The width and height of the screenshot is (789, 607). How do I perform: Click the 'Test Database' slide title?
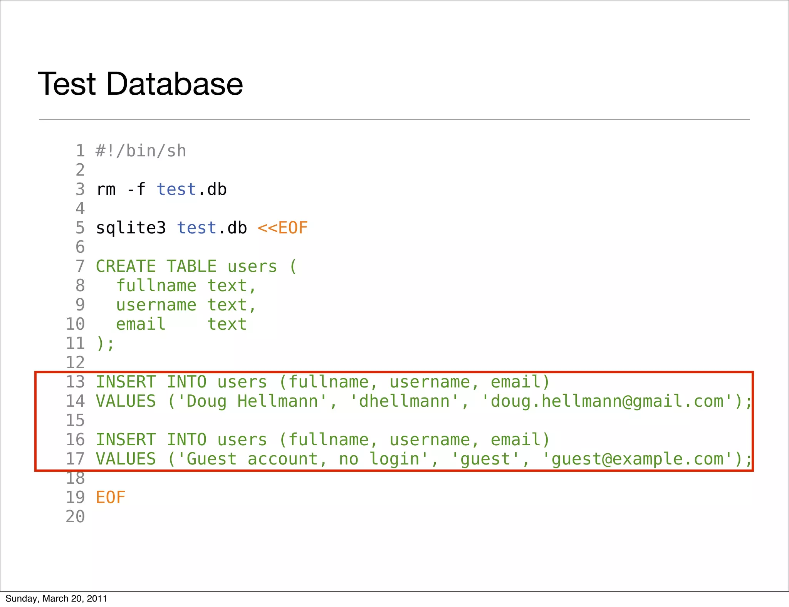click(140, 84)
